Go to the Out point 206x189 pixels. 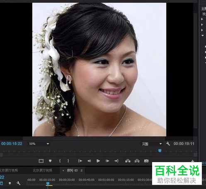tap(116, 161)
